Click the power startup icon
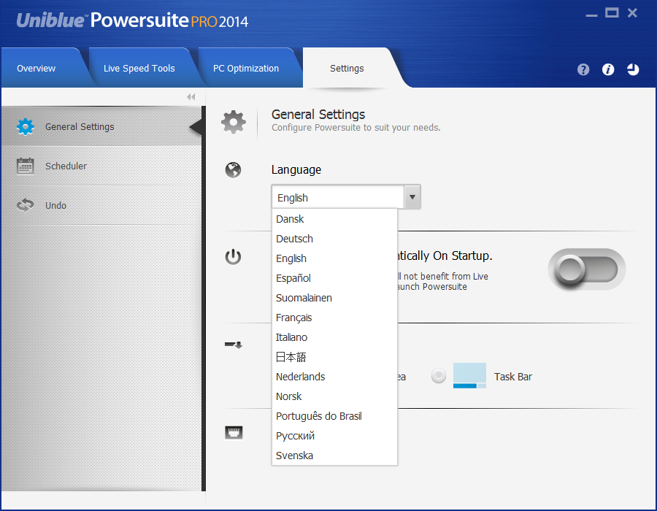 pyautogui.click(x=233, y=257)
